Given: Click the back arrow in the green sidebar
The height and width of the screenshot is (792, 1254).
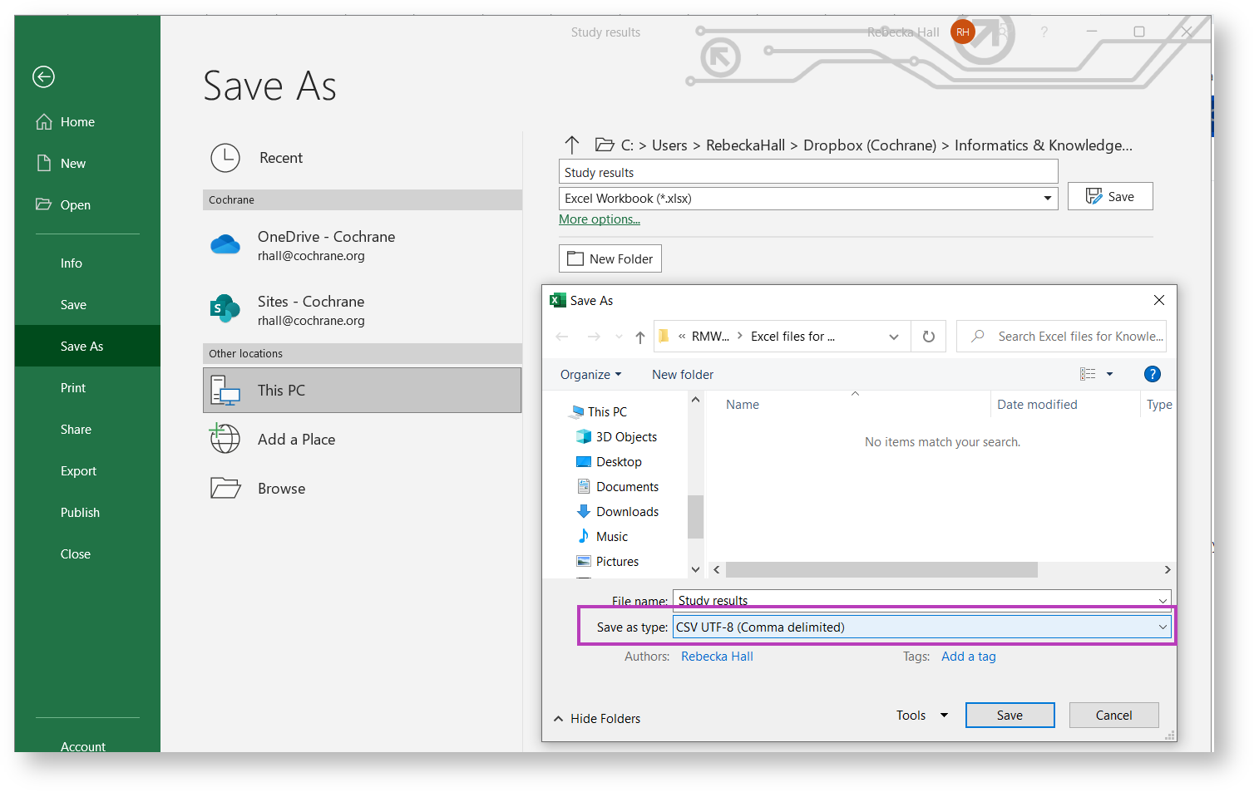Looking at the screenshot, I should point(43,77).
